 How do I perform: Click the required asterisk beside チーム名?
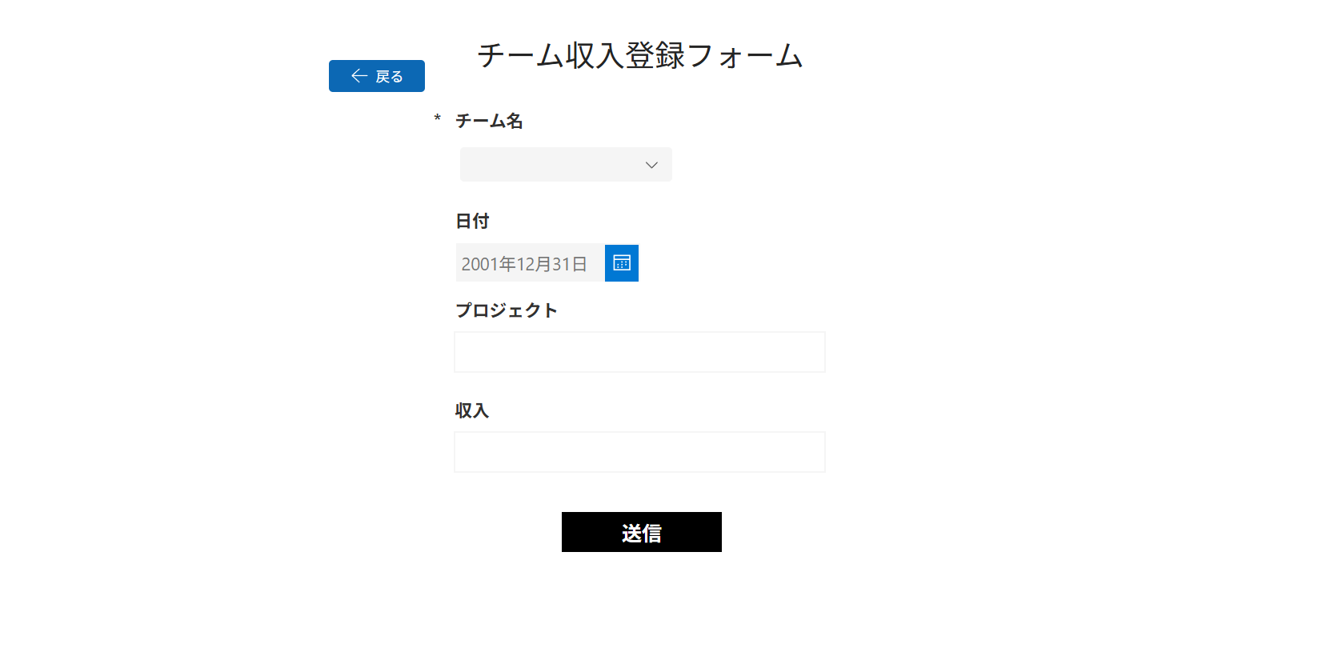coord(437,118)
